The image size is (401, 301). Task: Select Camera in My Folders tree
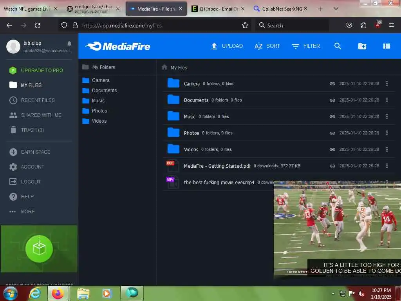(96, 80)
